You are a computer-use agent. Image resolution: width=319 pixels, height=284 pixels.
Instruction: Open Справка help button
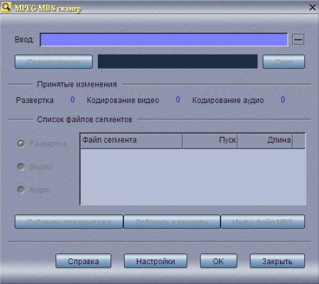coord(83,261)
